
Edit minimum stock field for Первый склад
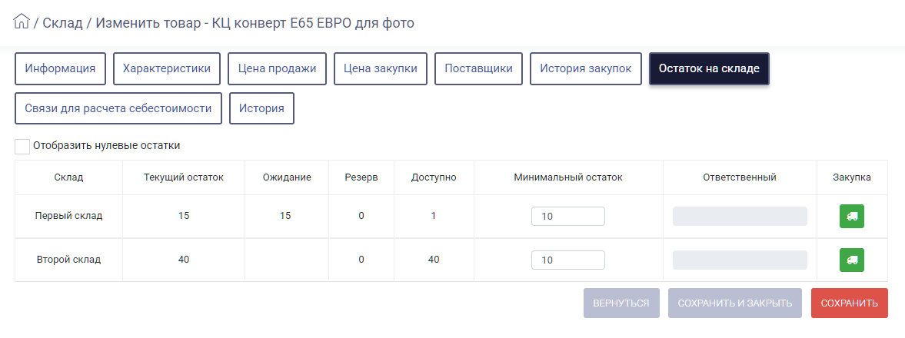[x=567, y=217]
